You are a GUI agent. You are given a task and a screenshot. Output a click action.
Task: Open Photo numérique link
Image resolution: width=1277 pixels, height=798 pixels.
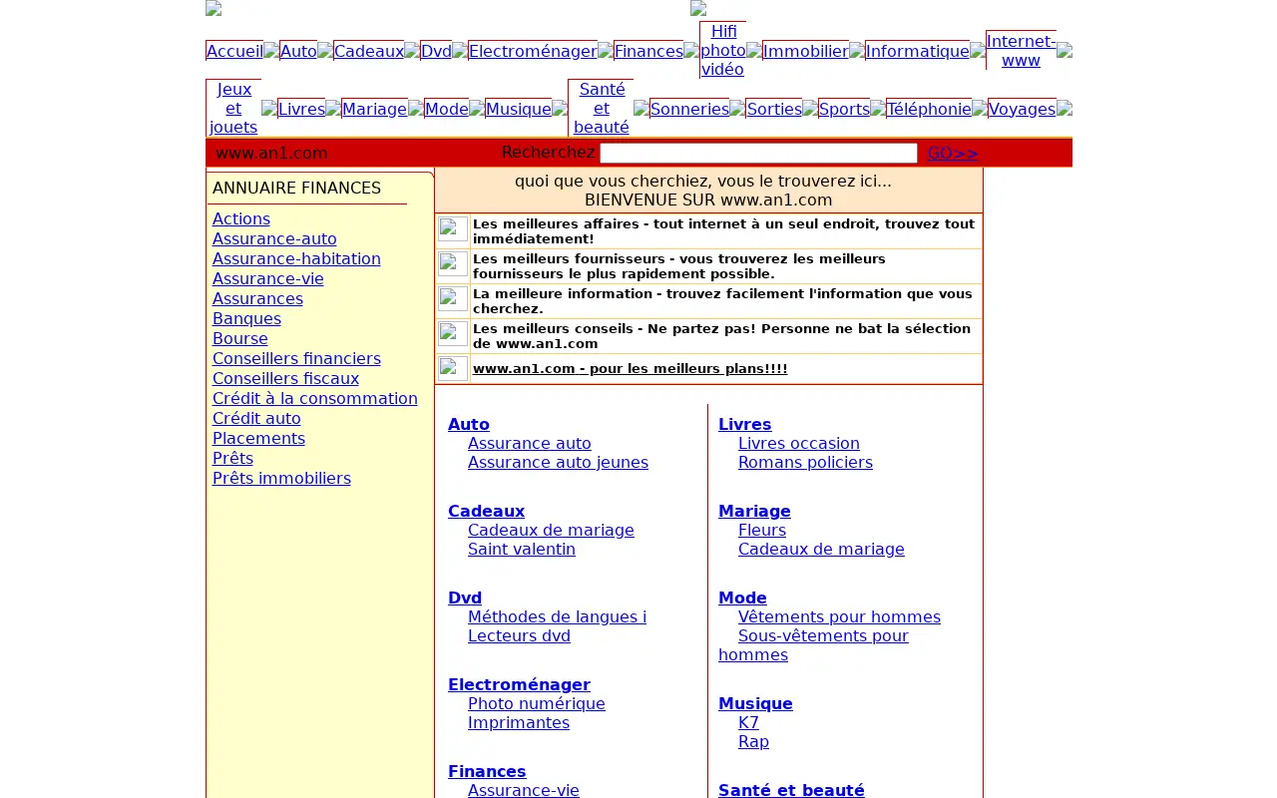(537, 703)
